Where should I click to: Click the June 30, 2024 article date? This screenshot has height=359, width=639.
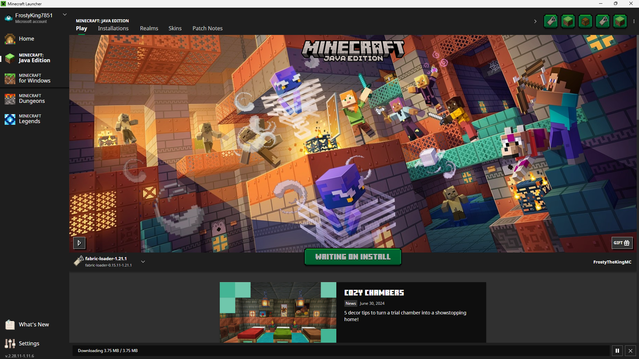(x=372, y=303)
